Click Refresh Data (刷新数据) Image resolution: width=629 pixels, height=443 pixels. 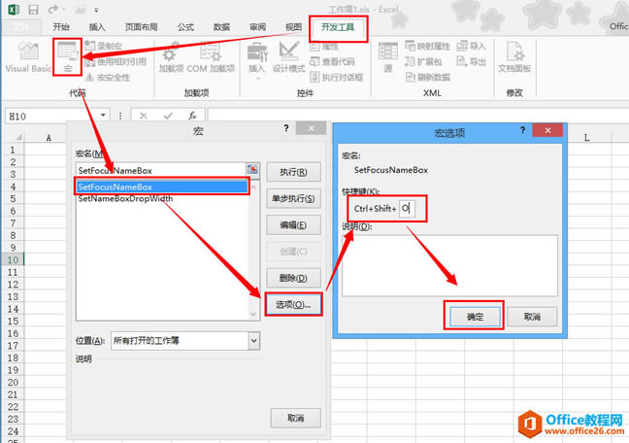[428, 77]
